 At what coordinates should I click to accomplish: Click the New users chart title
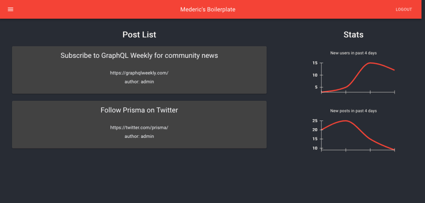pyautogui.click(x=354, y=53)
